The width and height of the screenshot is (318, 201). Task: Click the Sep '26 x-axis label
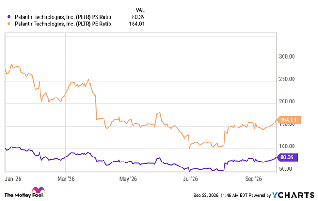pos(253,179)
